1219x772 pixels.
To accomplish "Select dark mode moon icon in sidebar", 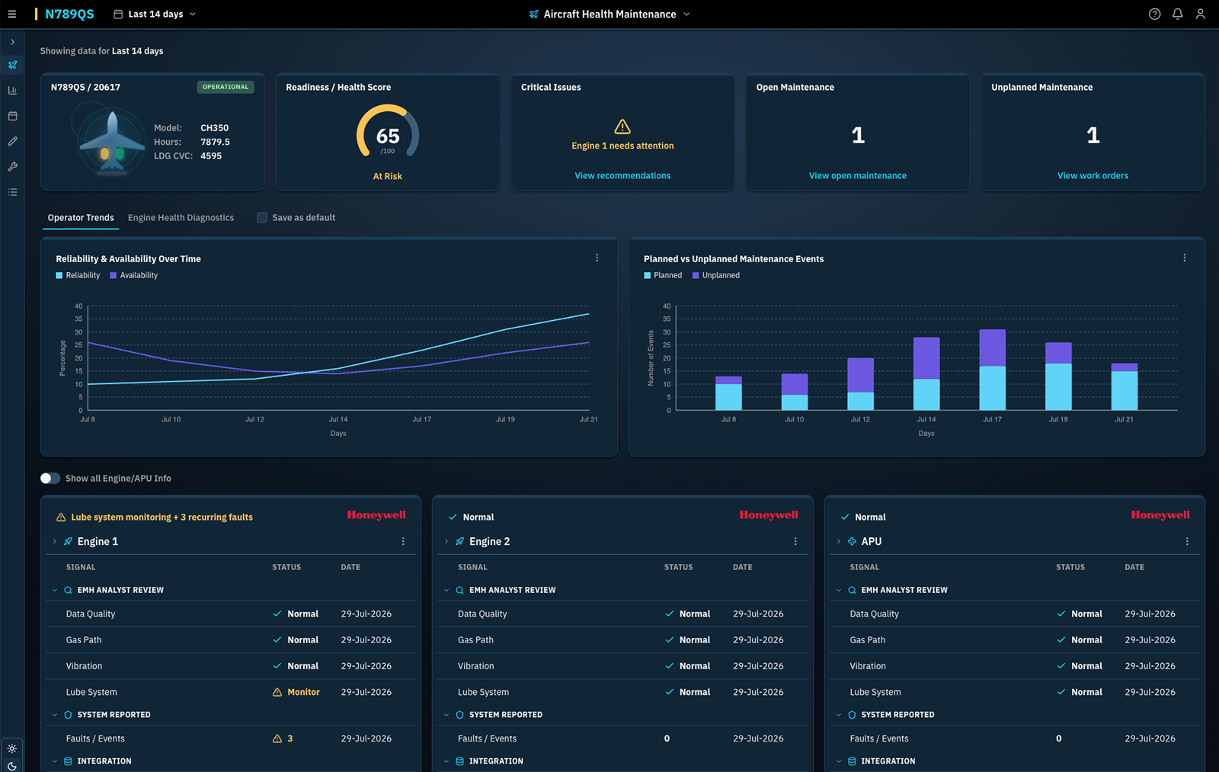I will [x=12, y=766].
